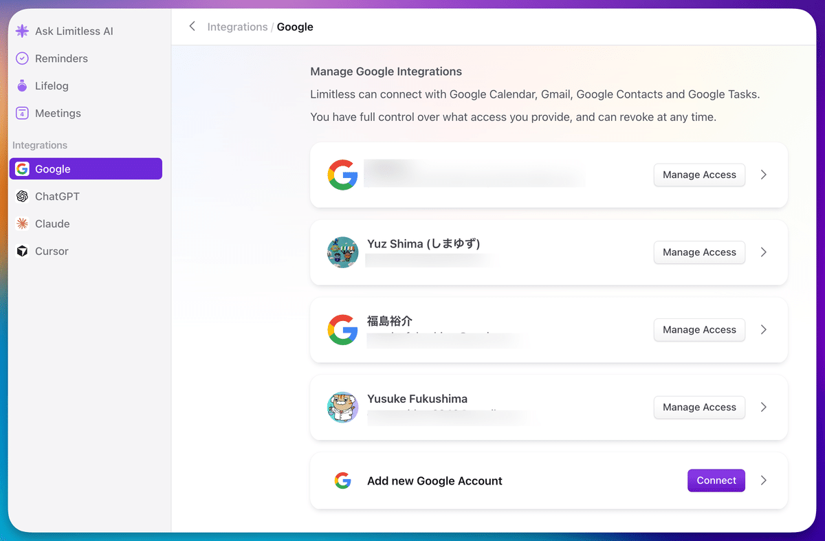Expand the first blurred Google account row
Viewport: 825px width, 541px height.
763,175
